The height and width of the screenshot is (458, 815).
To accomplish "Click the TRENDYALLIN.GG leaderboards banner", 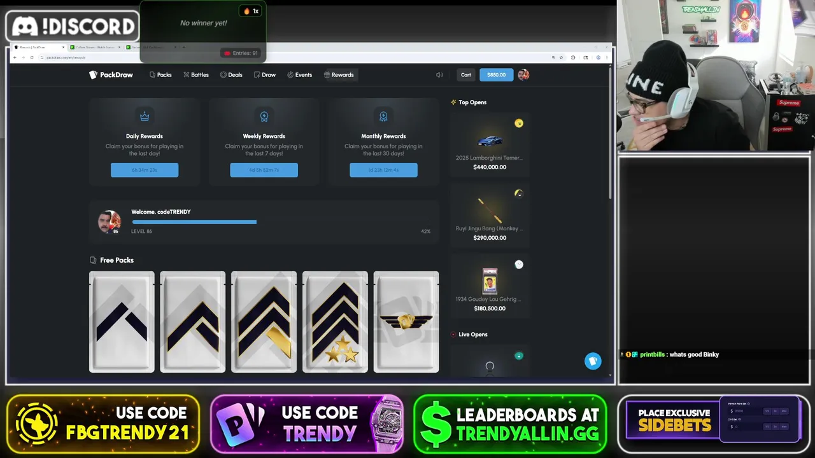I will [x=510, y=424].
